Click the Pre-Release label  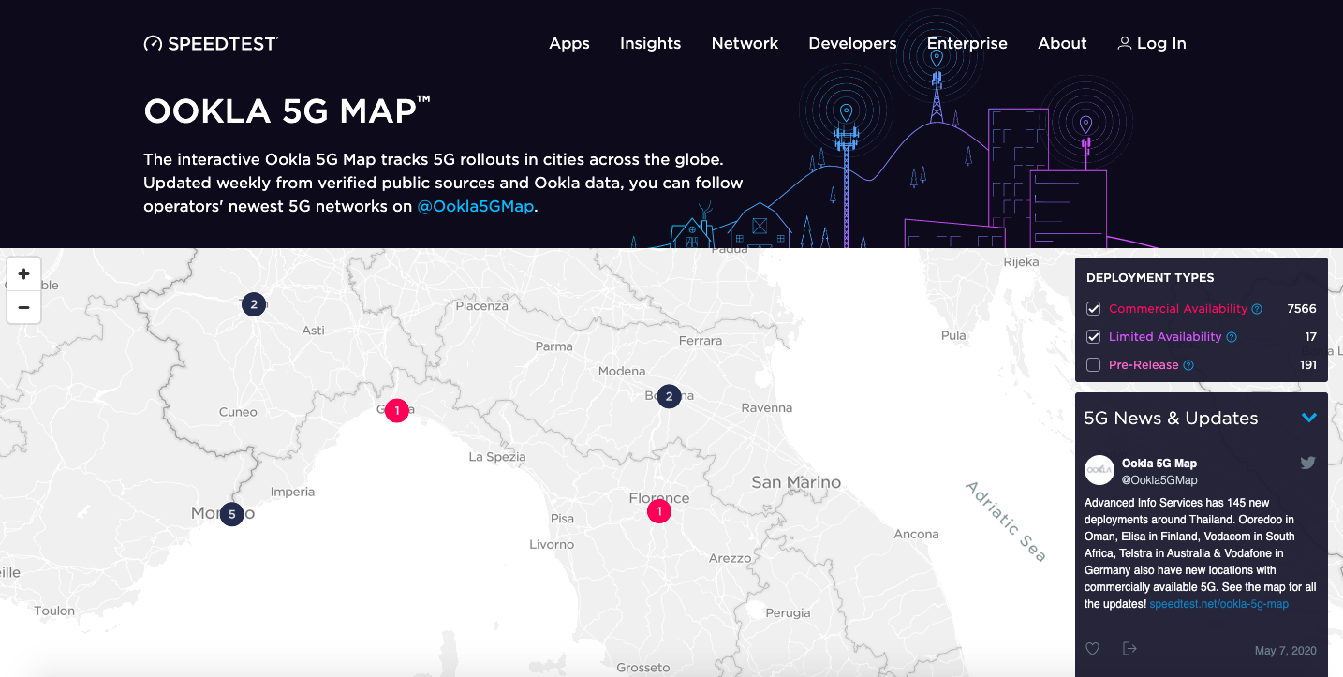[x=1144, y=365]
